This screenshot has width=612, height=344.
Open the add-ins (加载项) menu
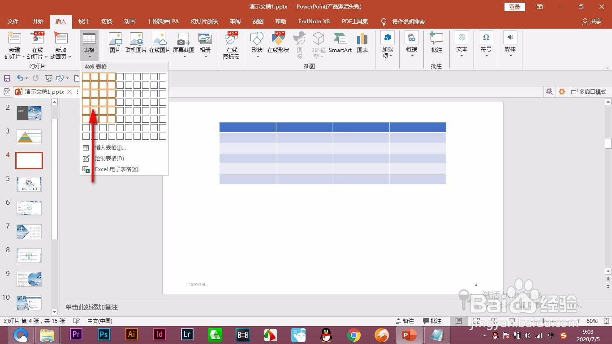pos(388,45)
